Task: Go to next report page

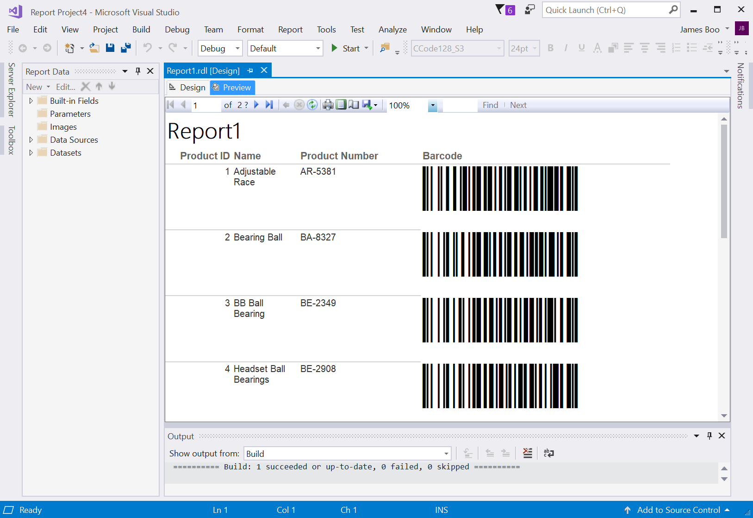Action: 256,105
